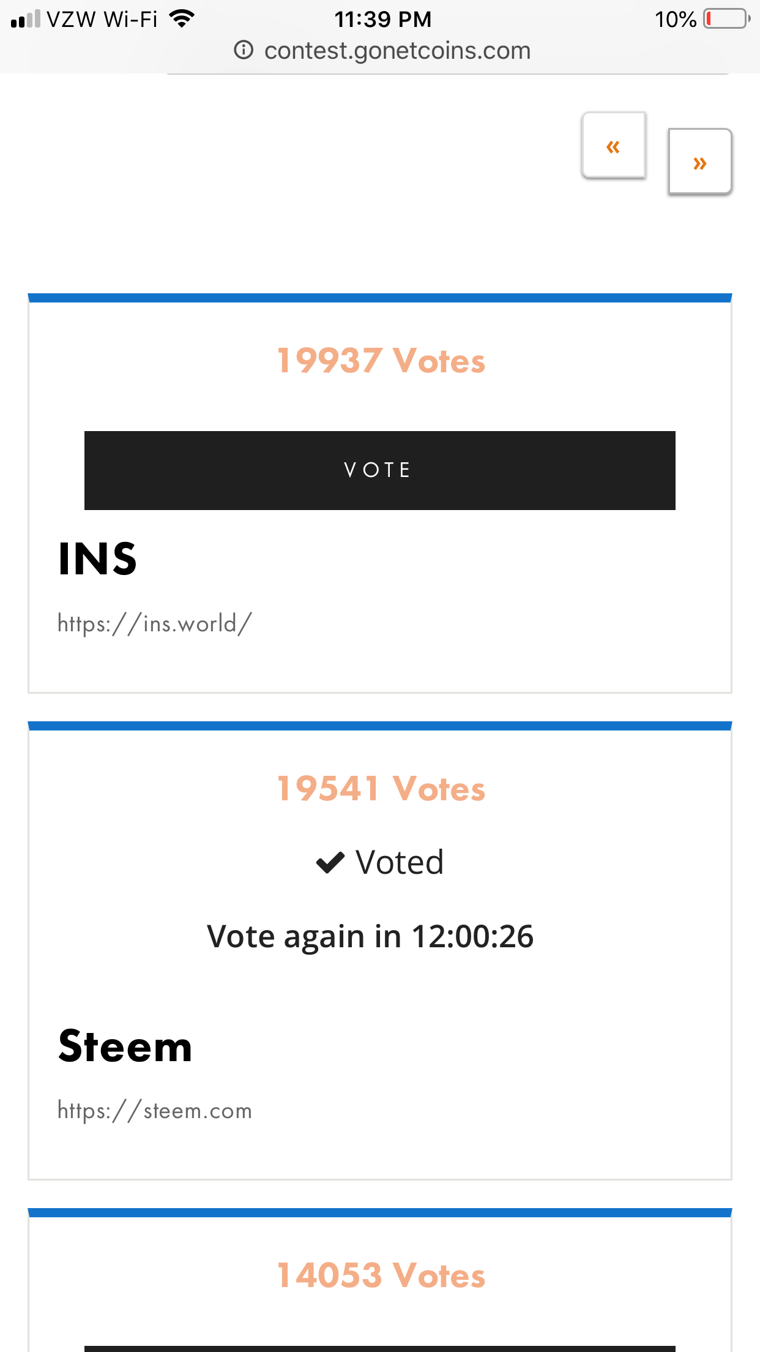
Task: Tap the Vote again countdown timer
Action: pyautogui.click(x=370, y=936)
